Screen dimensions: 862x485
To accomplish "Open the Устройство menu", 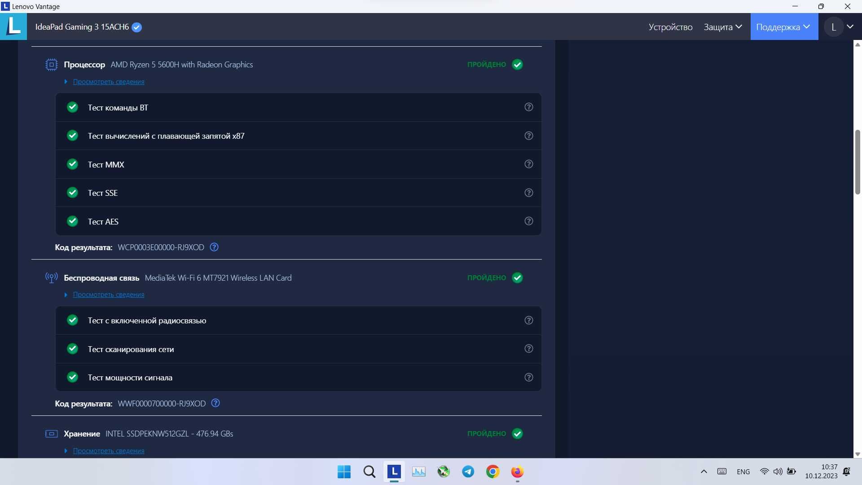I will (x=670, y=27).
